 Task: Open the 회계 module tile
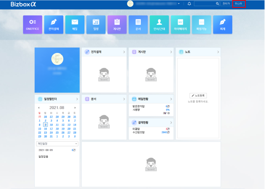point(223,25)
